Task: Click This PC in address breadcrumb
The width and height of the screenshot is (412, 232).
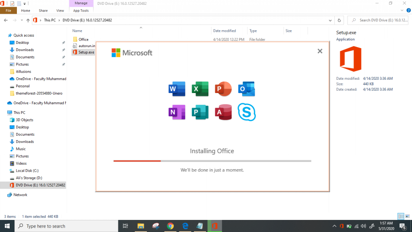Action: coord(49,20)
